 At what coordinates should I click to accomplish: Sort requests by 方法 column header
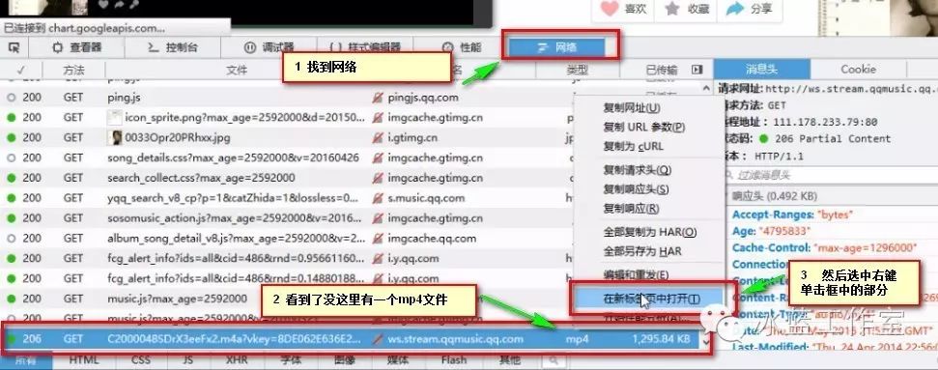click(73, 71)
